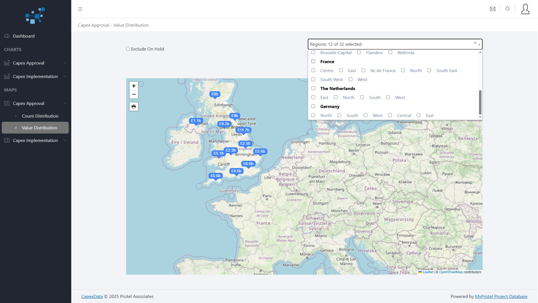Screen dimensions: 538x303
Task: Clear region selection with the X
Action: 475,43
